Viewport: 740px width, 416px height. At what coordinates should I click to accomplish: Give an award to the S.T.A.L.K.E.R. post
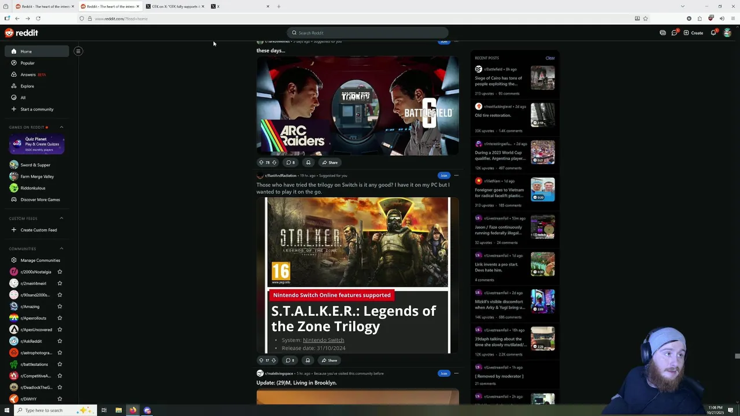[308, 360]
